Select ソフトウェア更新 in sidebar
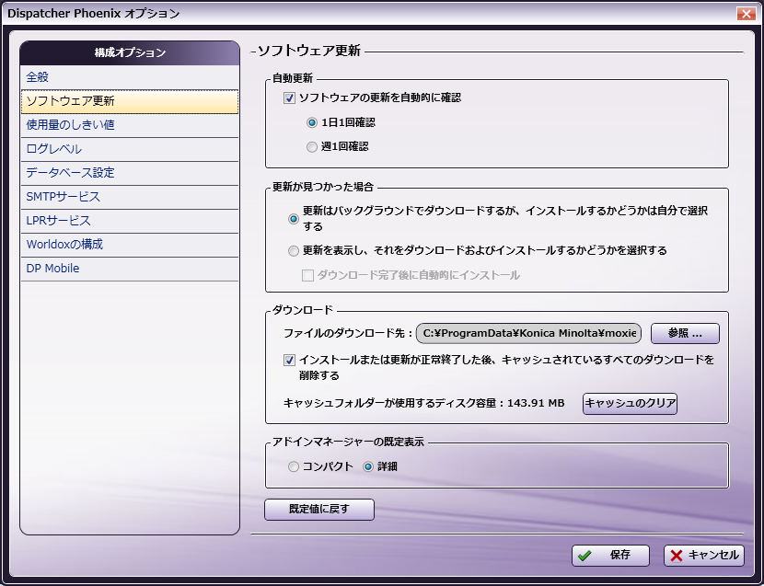This screenshot has width=764, height=586. coord(130,101)
